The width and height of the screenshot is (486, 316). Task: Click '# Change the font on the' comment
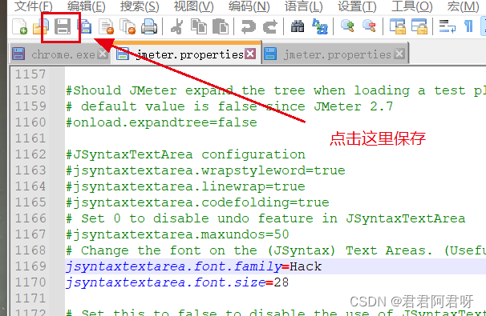pos(276,250)
